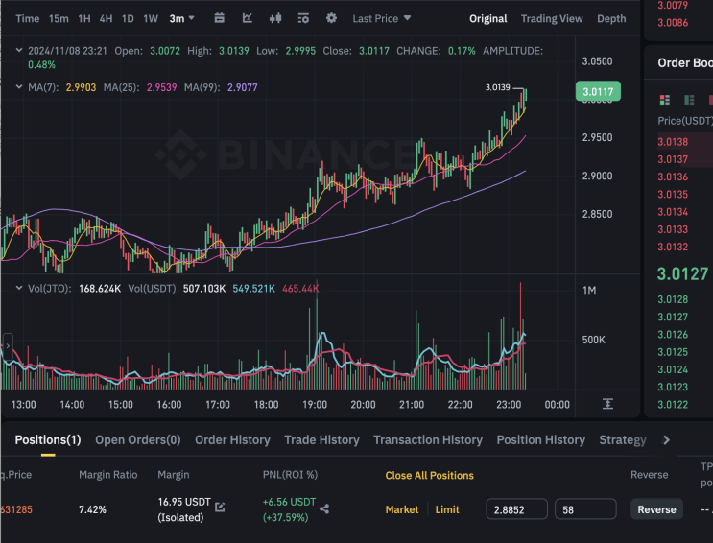This screenshot has height=543, width=713.
Task: Select the buy-only order book view icon
Action: coord(689,100)
